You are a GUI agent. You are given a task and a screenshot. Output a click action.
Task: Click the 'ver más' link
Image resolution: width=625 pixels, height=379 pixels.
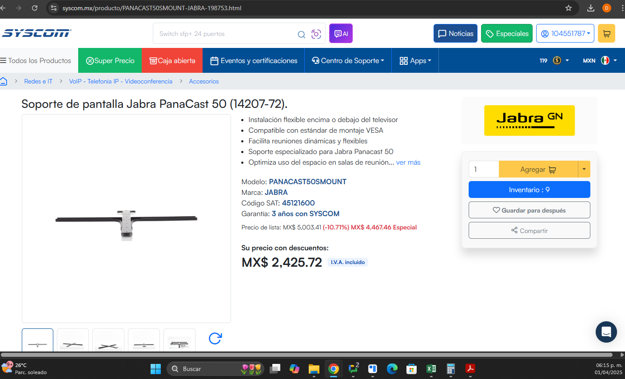408,162
